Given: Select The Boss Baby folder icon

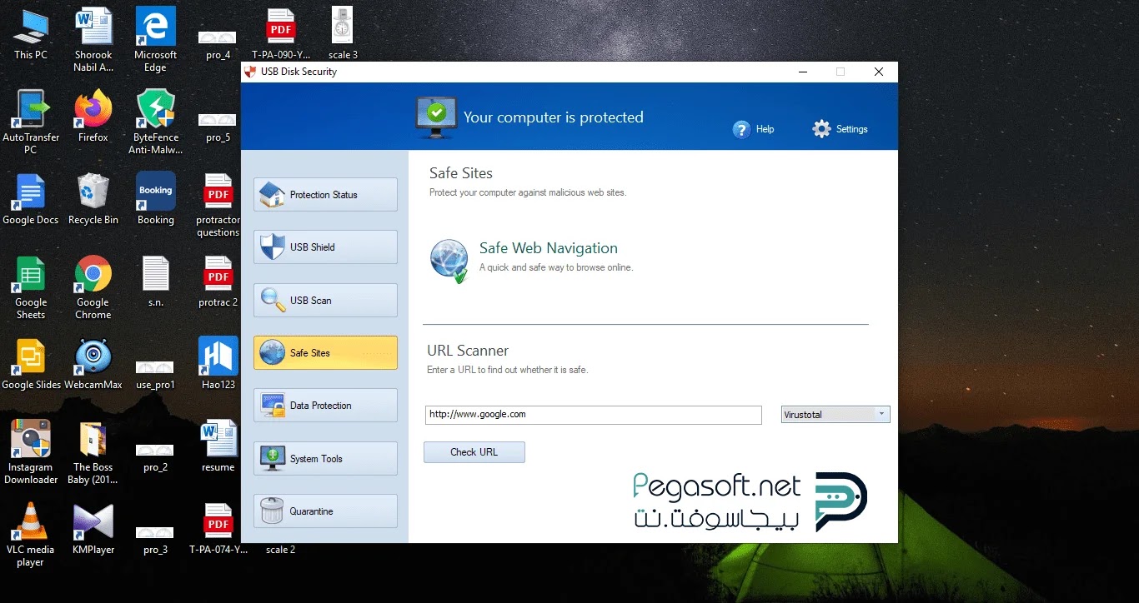Looking at the screenshot, I should click(x=93, y=452).
